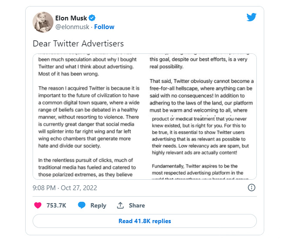The image size is (289, 247).
Task: Click the share arrow icon
Action: (120, 205)
